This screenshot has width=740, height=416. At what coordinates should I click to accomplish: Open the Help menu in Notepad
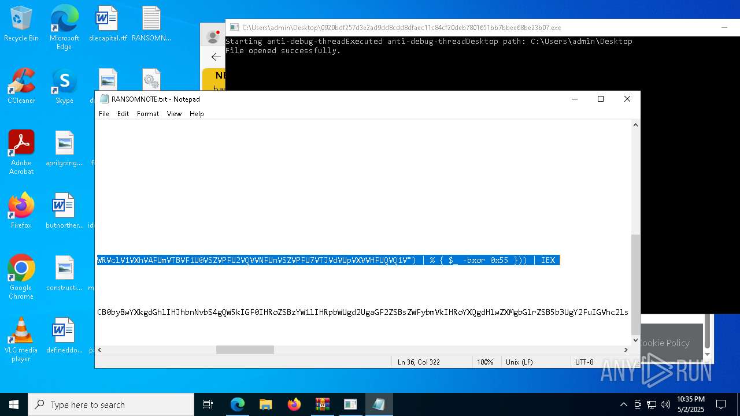[x=197, y=114]
